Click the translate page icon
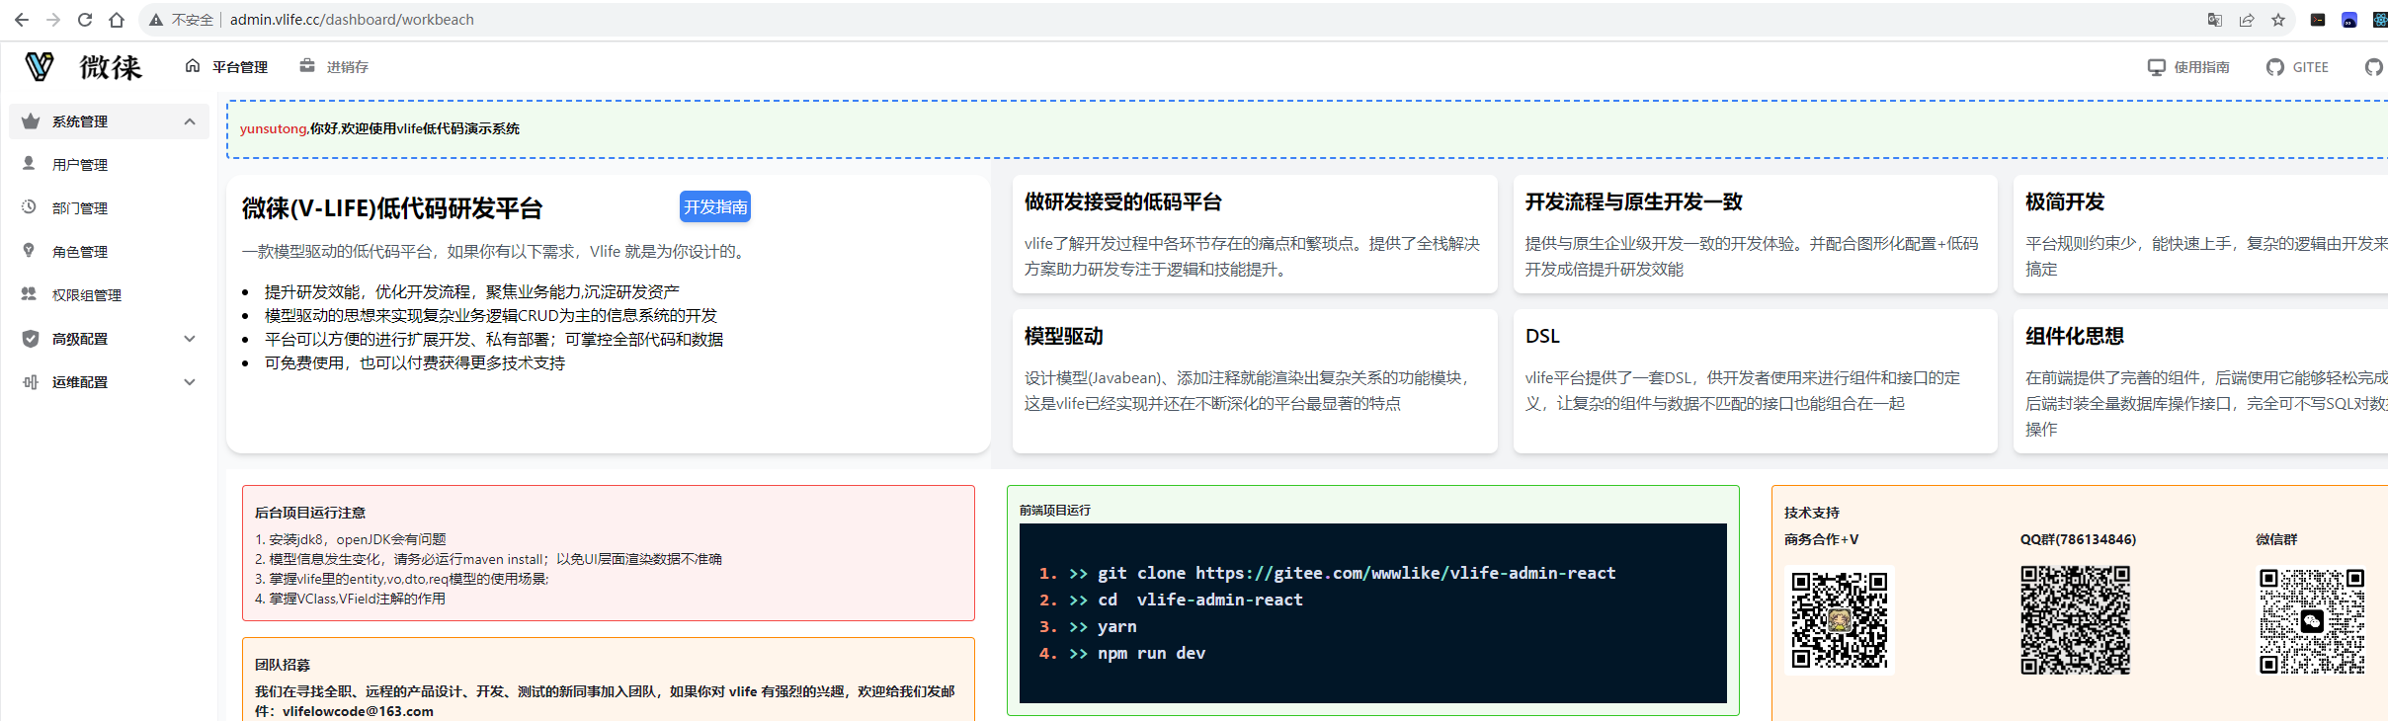This screenshot has height=721, width=2388. 2215,20
